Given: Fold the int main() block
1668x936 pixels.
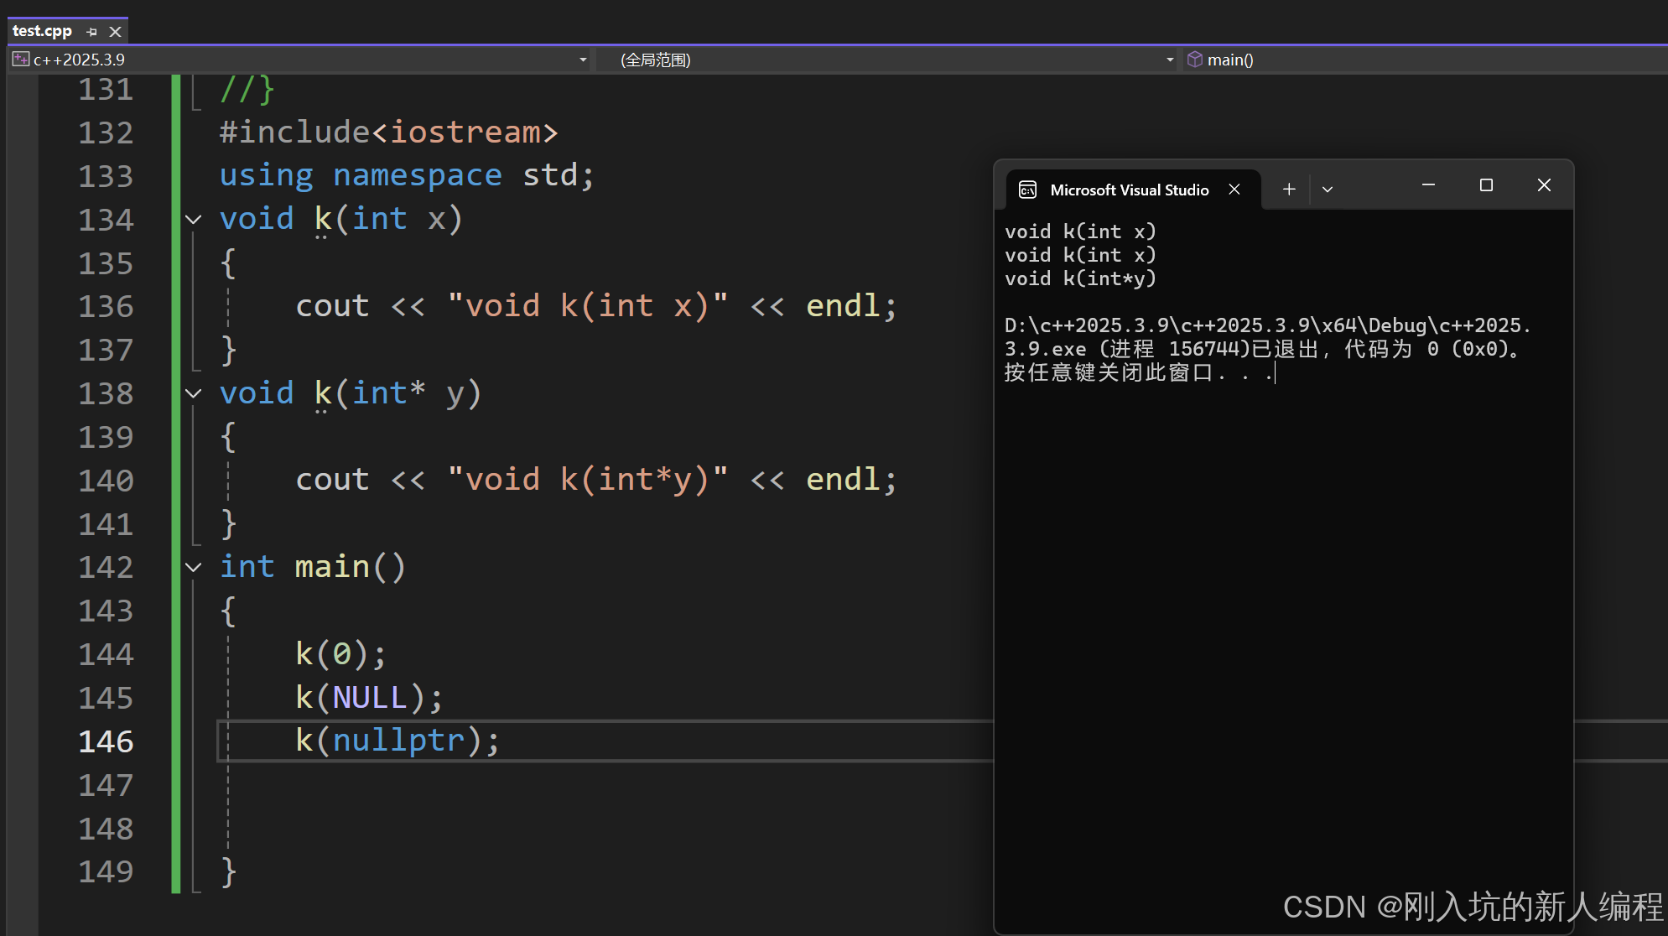Looking at the screenshot, I should point(194,568).
